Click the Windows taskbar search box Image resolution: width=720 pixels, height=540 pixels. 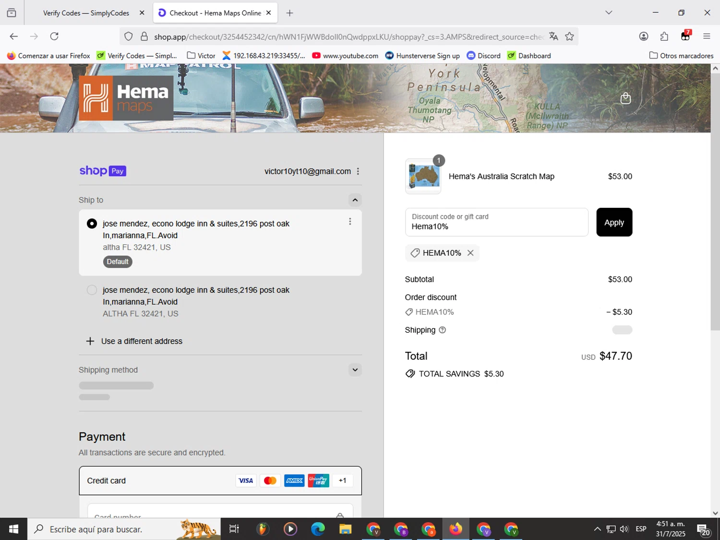[124, 529]
